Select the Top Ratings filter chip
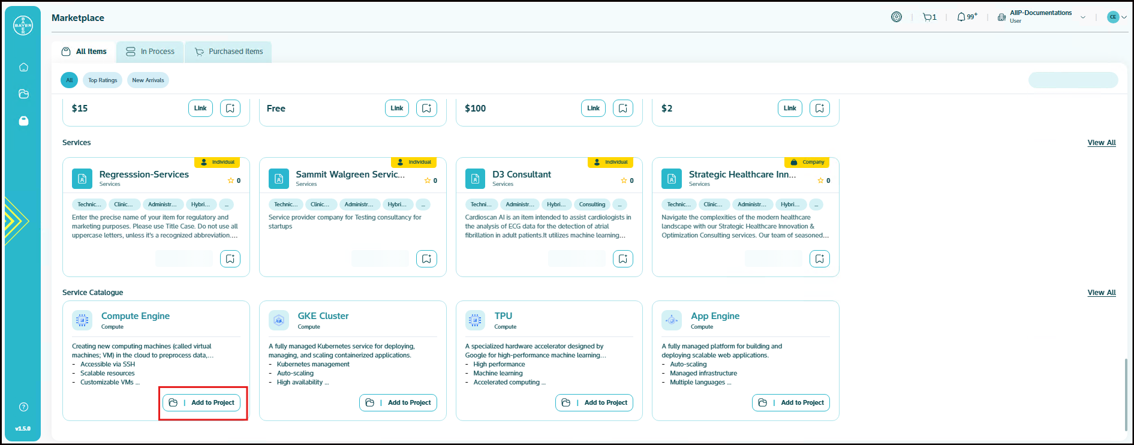1134x445 pixels. coord(103,80)
